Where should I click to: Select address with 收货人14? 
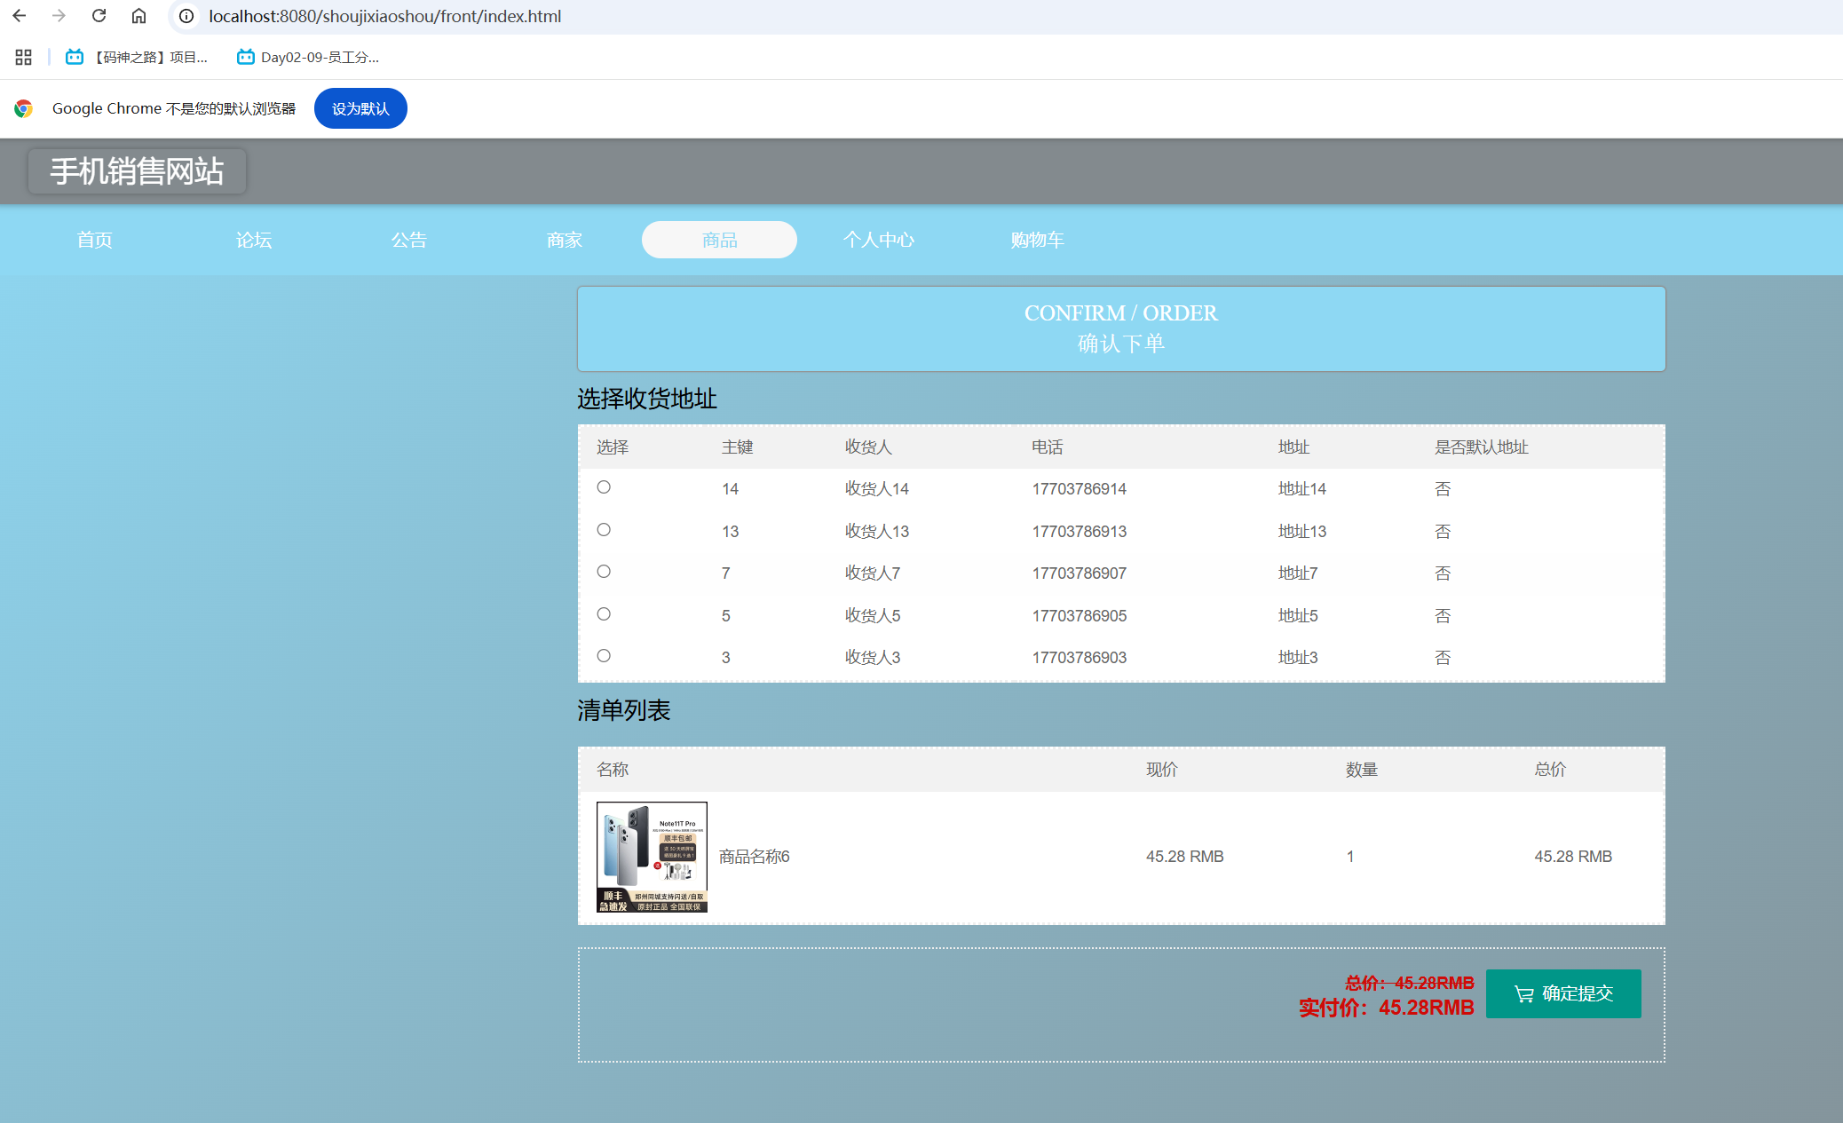click(604, 487)
